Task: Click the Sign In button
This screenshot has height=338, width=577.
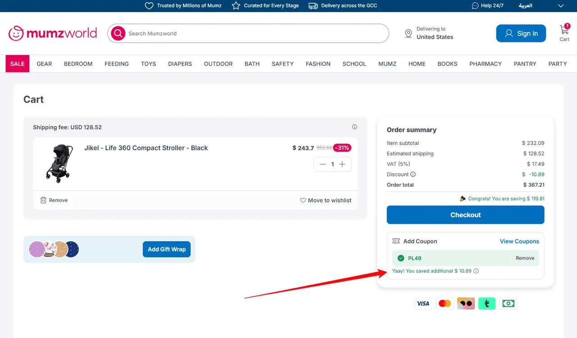Action: 521,33
